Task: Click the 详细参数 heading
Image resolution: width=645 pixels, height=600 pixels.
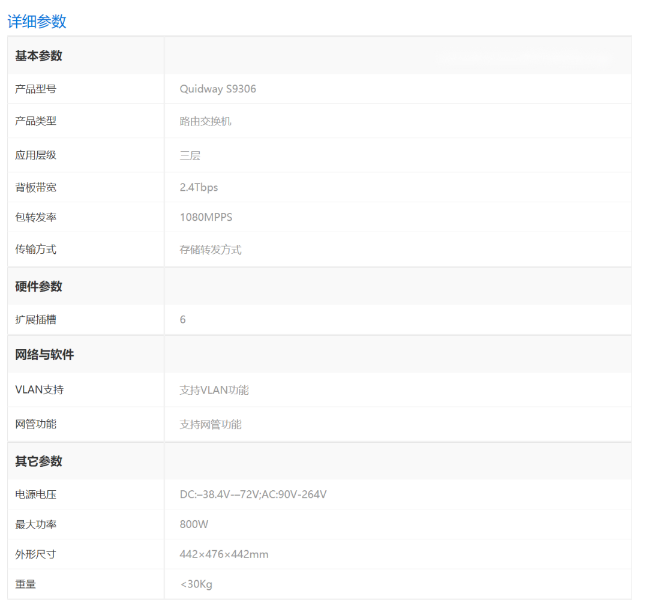Action: (37, 22)
